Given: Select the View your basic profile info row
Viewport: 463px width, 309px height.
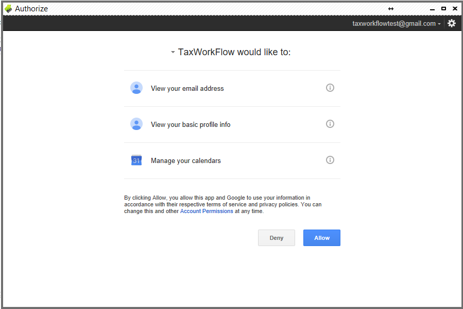Looking at the screenshot, I should coord(232,124).
